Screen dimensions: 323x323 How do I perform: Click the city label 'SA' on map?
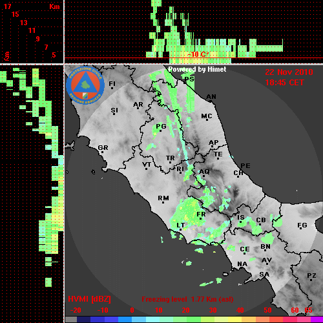264,275
